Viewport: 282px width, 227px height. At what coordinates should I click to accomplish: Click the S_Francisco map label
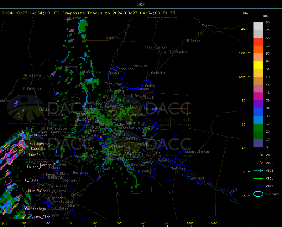tap(123, 69)
